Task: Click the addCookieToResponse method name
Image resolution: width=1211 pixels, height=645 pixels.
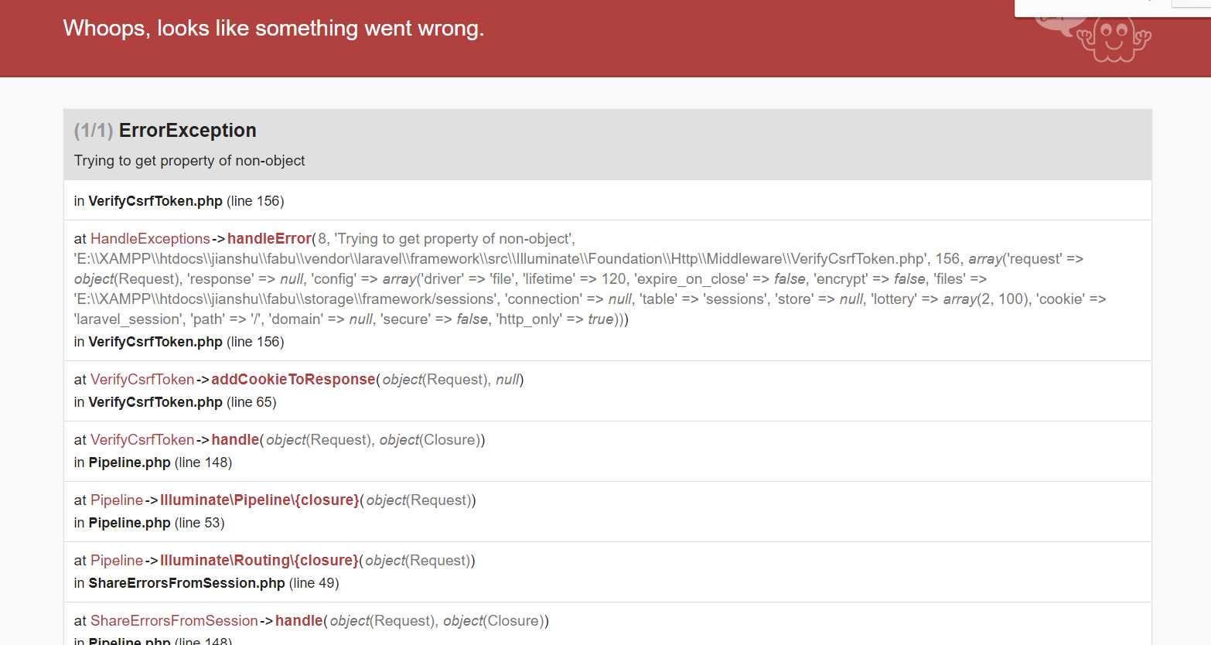Action: (293, 380)
